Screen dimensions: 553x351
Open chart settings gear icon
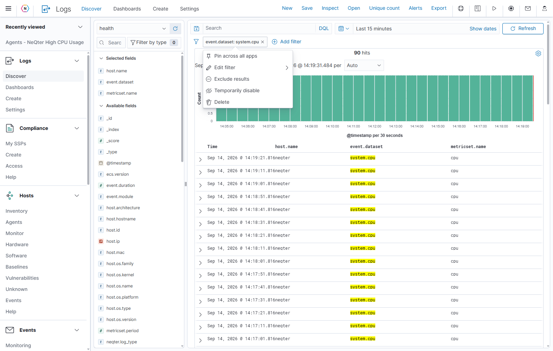[538, 53]
